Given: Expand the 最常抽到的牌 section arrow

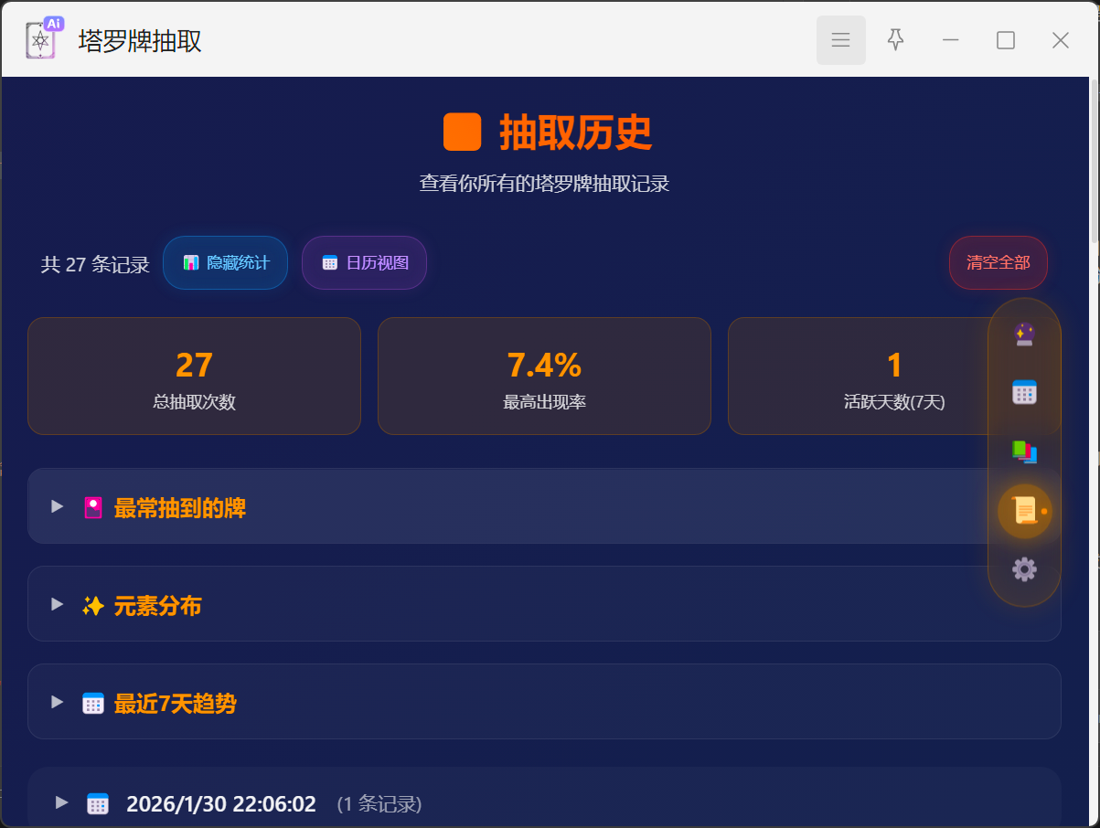Looking at the screenshot, I should click(x=58, y=506).
